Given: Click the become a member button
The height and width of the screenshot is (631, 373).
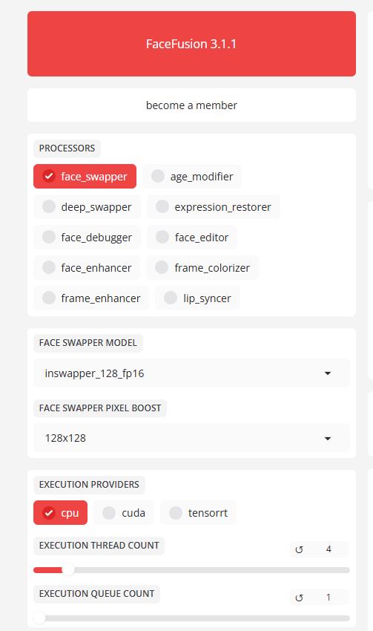Looking at the screenshot, I should pyautogui.click(x=192, y=105).
